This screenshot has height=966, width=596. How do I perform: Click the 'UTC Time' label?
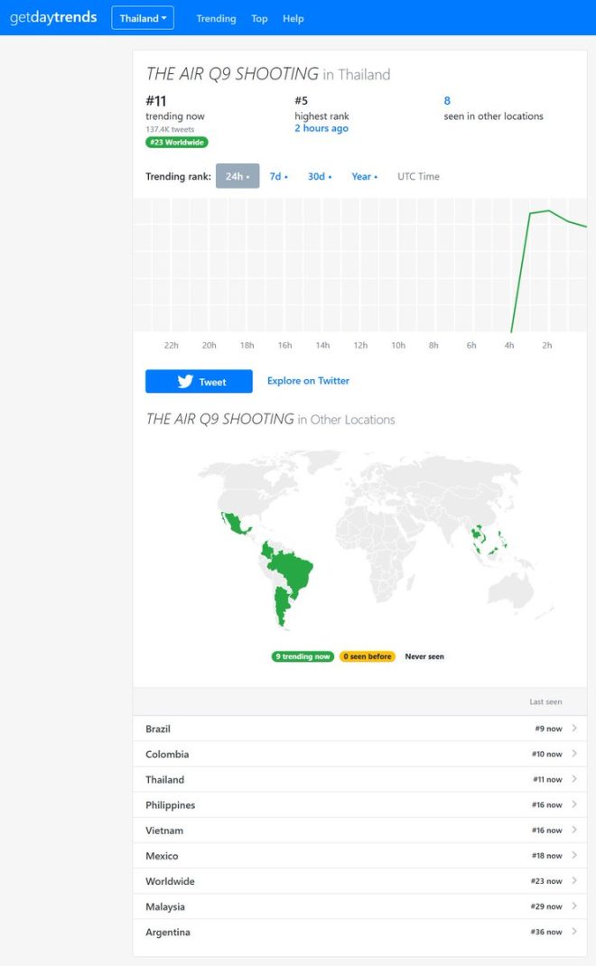tap(418, 176)
